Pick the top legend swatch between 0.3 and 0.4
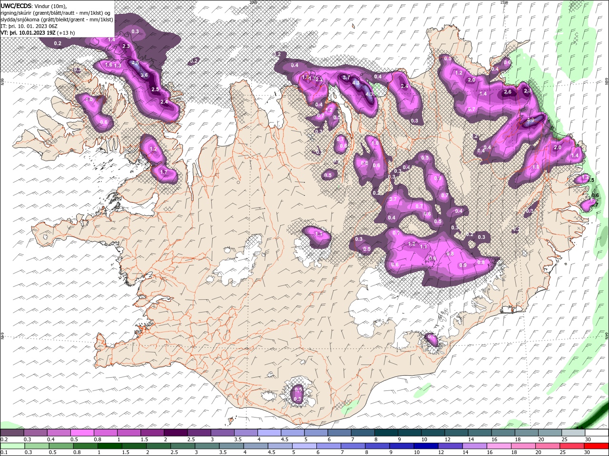 tap(36, 433)
